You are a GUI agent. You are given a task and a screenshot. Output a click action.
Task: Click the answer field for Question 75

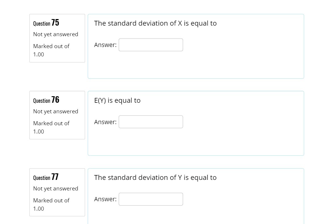(151, 45)
